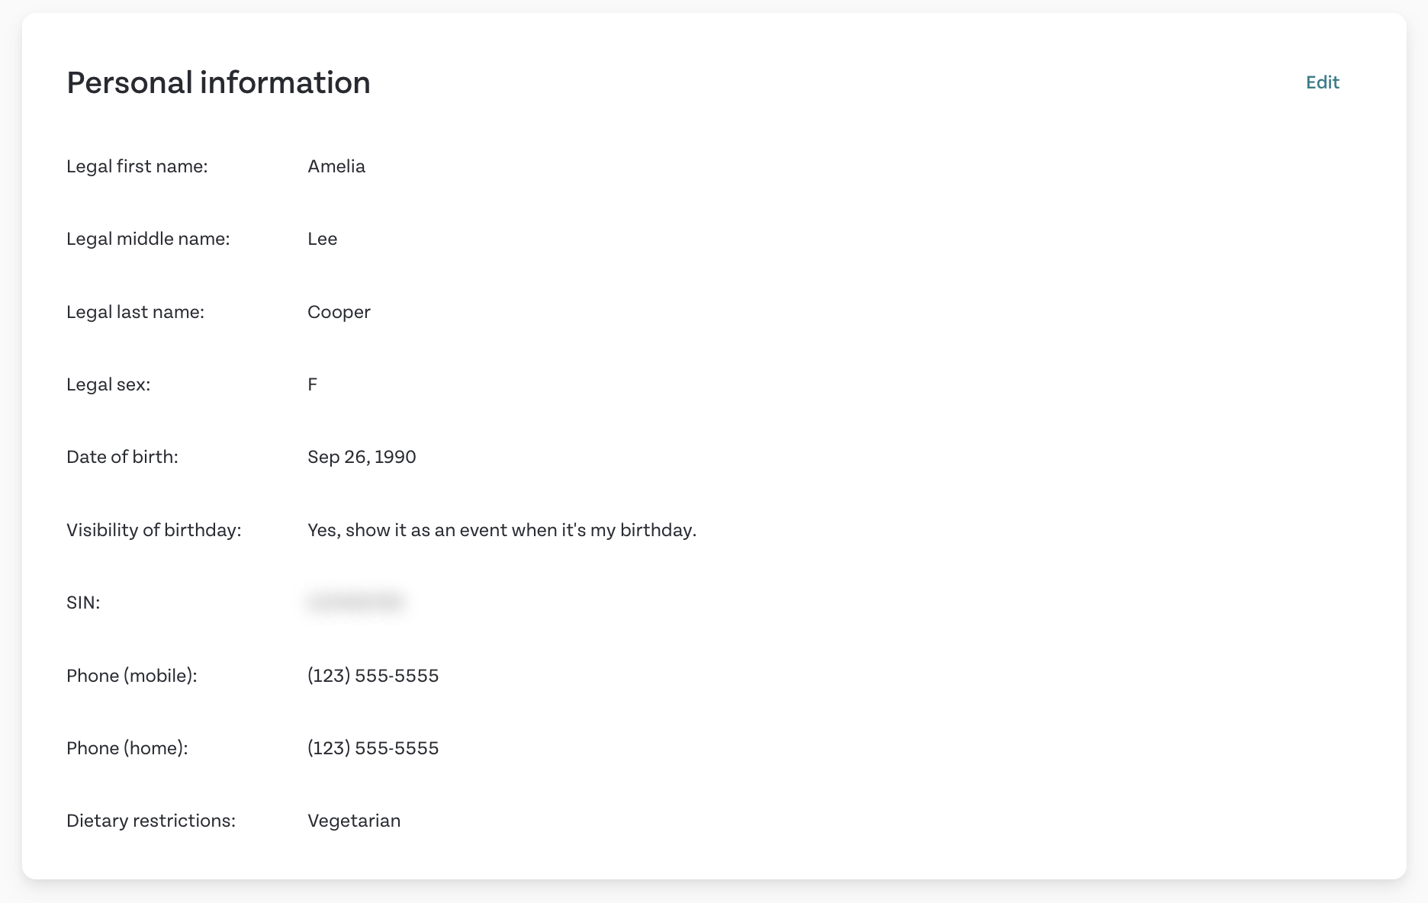
Task: Click the 'Legal first name:' label
Action: click(137, 166)
